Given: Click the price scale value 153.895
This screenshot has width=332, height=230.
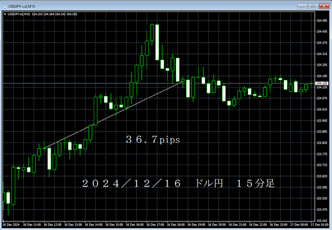Looking at the screenshot, I should pos(322,131).
